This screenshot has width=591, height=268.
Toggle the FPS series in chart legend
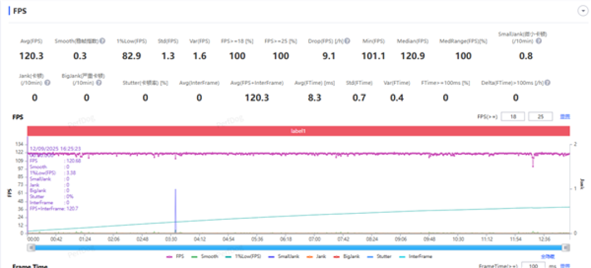175,257
